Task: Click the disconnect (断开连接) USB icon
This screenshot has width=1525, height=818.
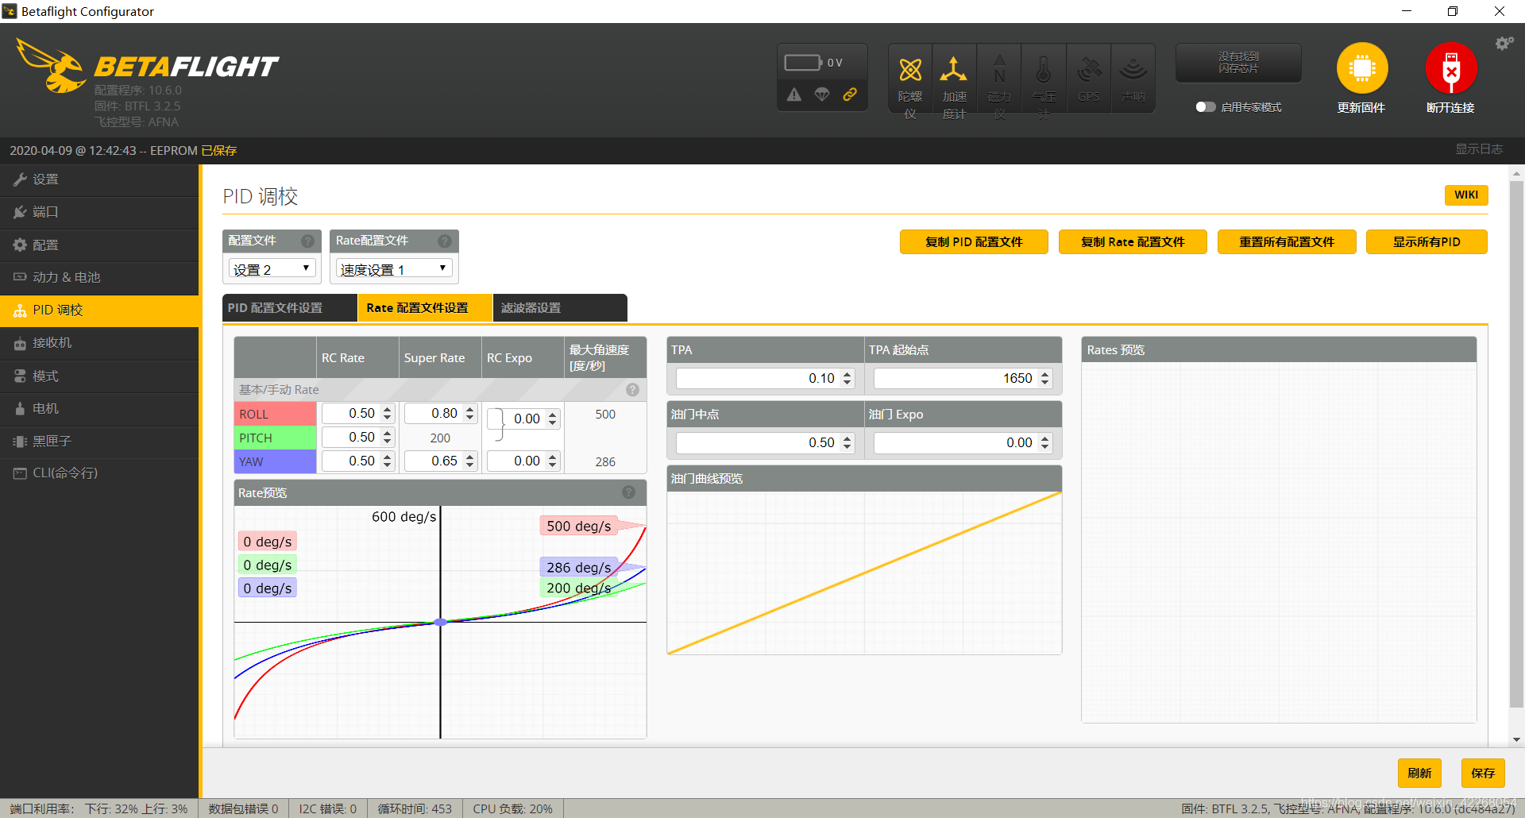Action: coord(1451,68)
